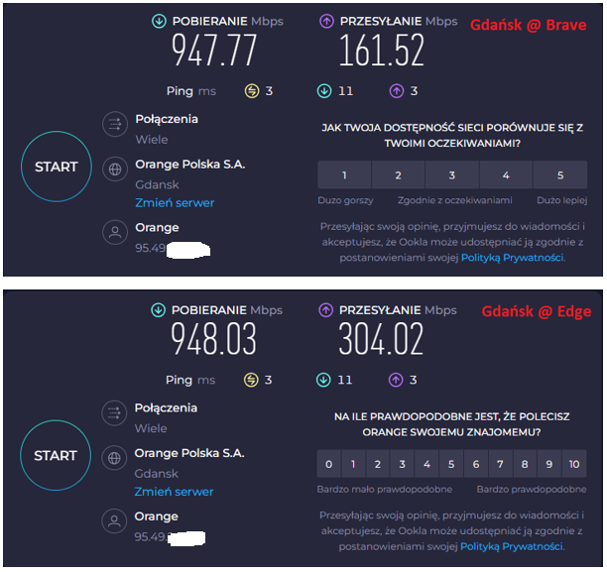The height and width of the screenshot is (572, 607).
Task: Select score 0 on the recommendation scale
Action: point(329,464)
